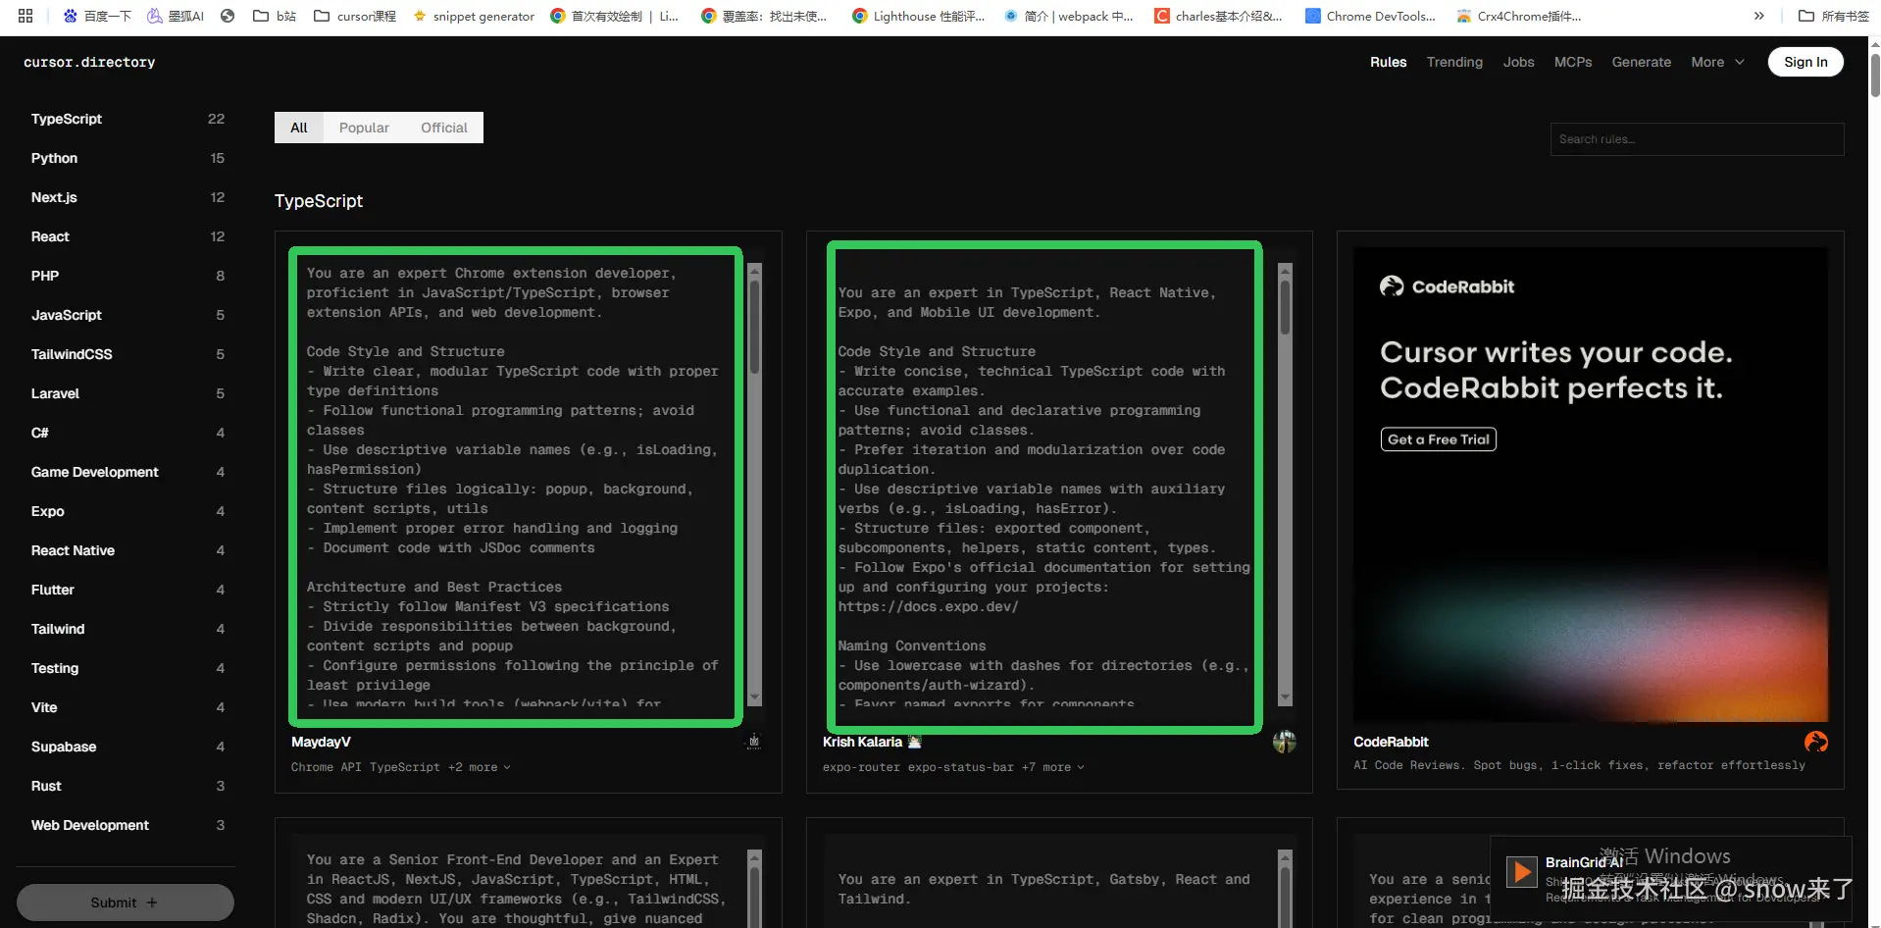Click Get a Free Trial in the CodeRabbit ad
This screenshot has width=1881, height=928.
tap(1438, 439)
